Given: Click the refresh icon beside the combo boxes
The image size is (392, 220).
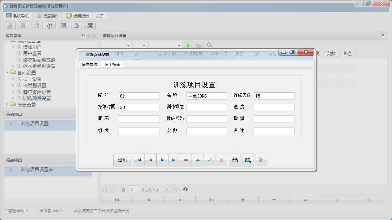Looking at the screenshot, I should click(x=208, y=44).
